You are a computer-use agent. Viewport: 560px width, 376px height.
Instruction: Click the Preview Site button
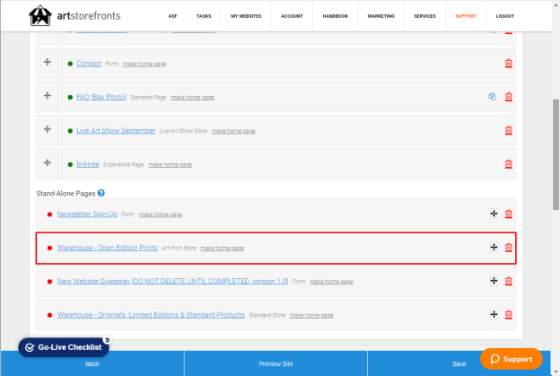[x=276, y=363]
